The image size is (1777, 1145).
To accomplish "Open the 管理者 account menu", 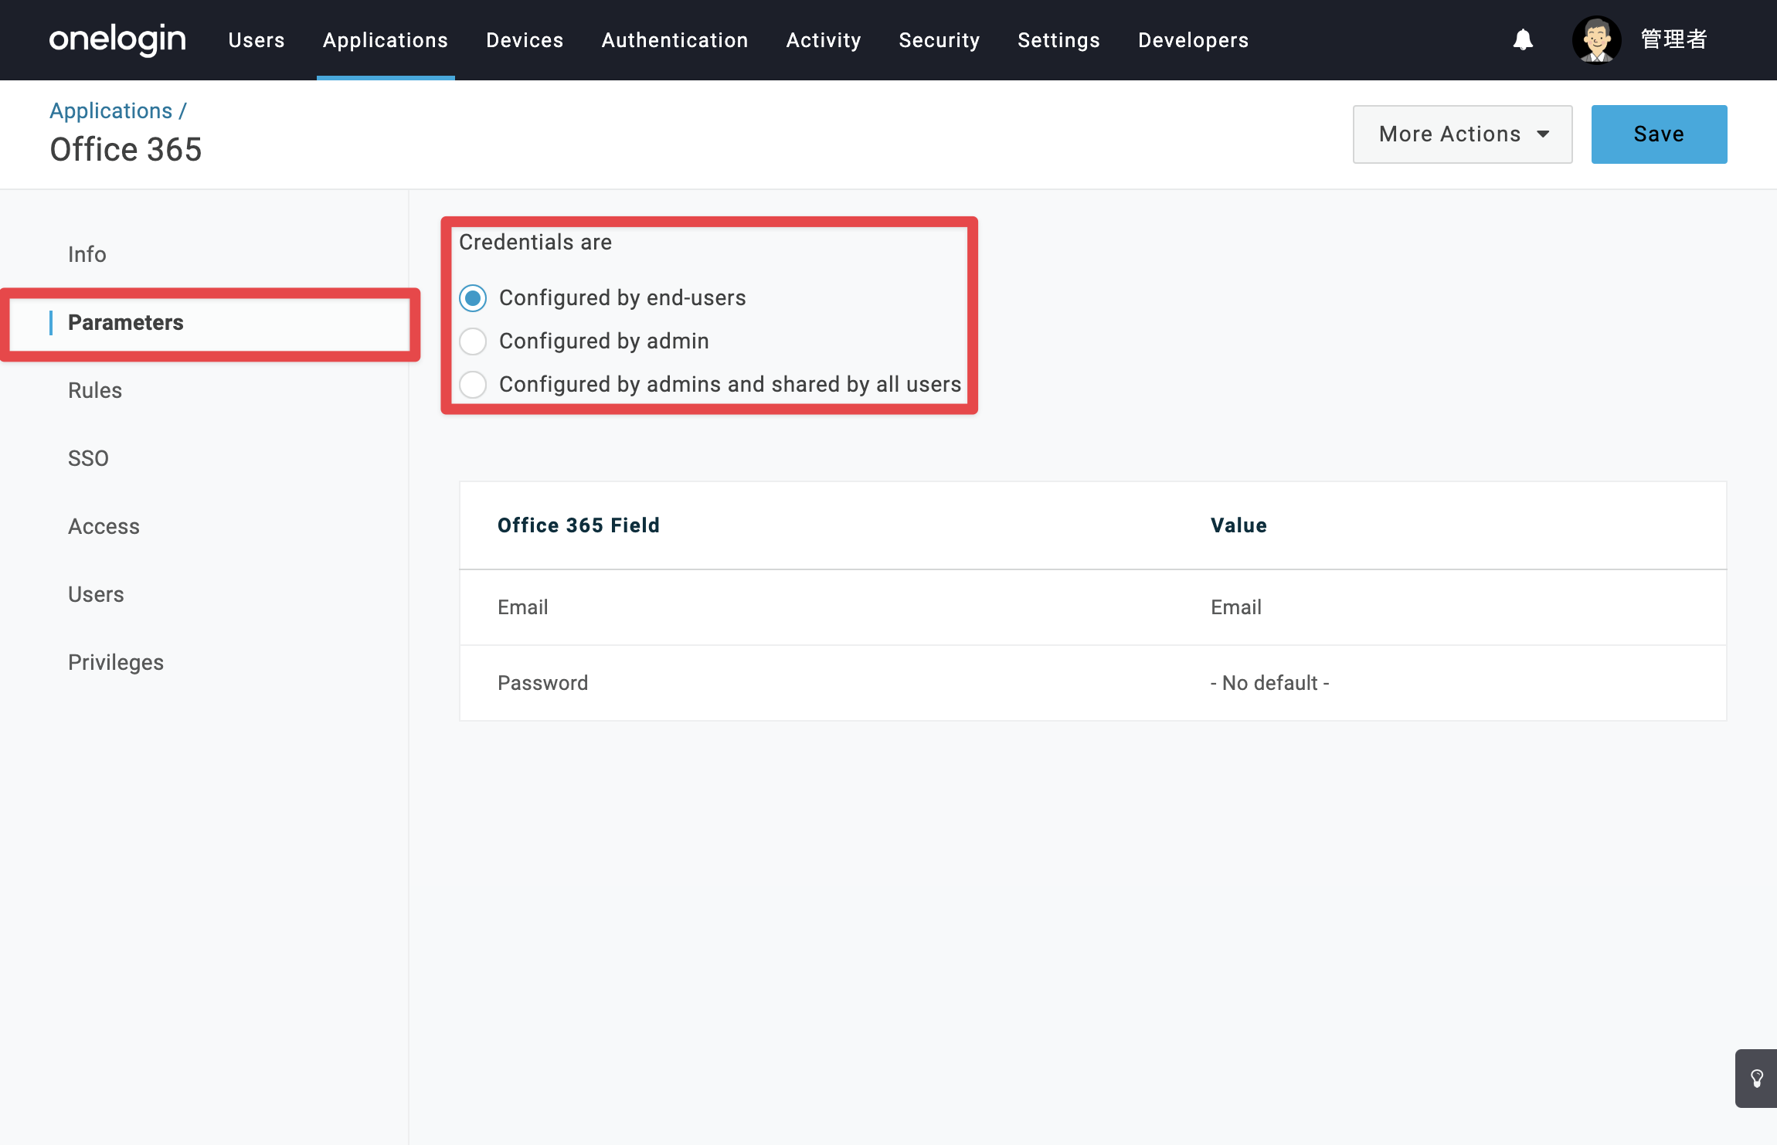I will click(x=1673, y=39).
